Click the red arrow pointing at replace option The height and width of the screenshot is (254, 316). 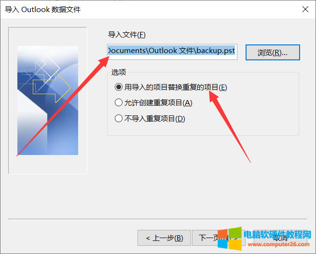point(229,126)
